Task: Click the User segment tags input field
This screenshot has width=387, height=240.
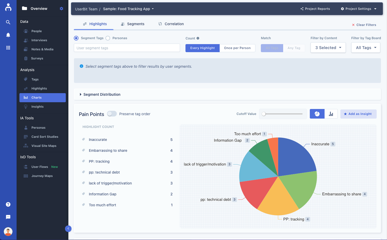Action: [x=127, y=48]
